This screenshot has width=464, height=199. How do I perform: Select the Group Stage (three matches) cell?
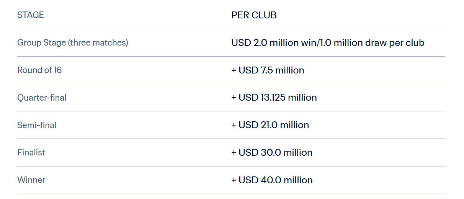coord(73,43)
